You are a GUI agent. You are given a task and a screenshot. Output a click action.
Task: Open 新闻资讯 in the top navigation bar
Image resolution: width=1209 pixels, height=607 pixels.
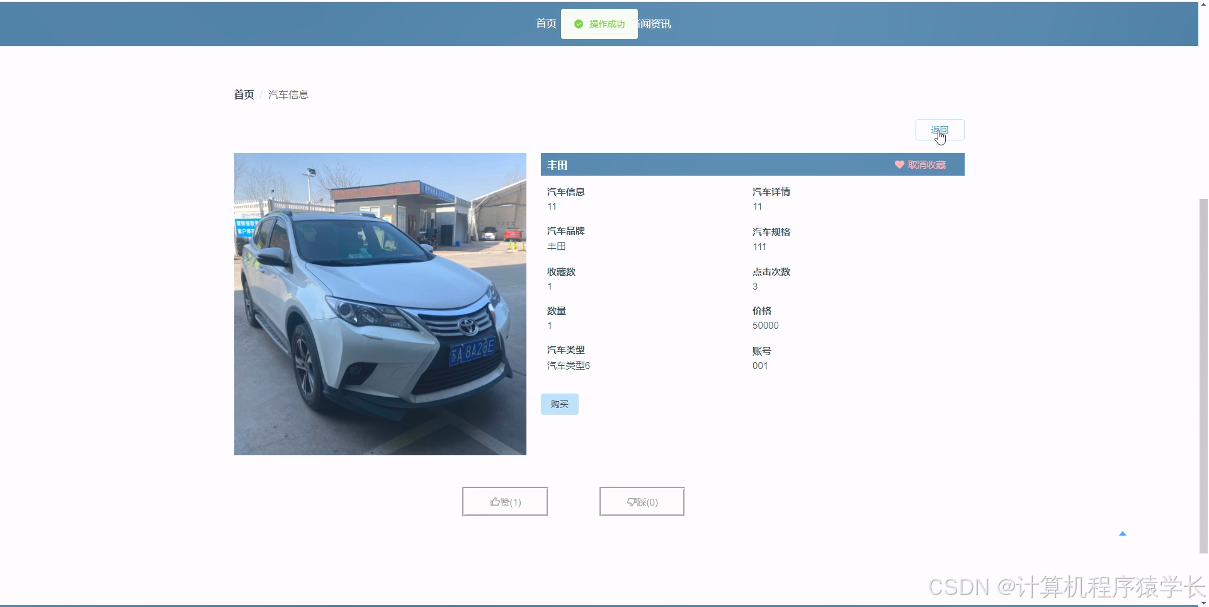(654, 23)
